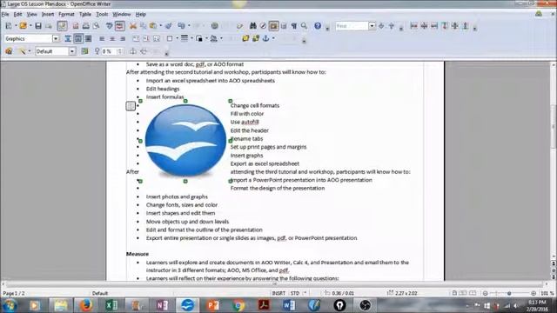Screen dimensions: 557x313
Task: Open the Paste options dropdown arrow
Action: [160, 26]
